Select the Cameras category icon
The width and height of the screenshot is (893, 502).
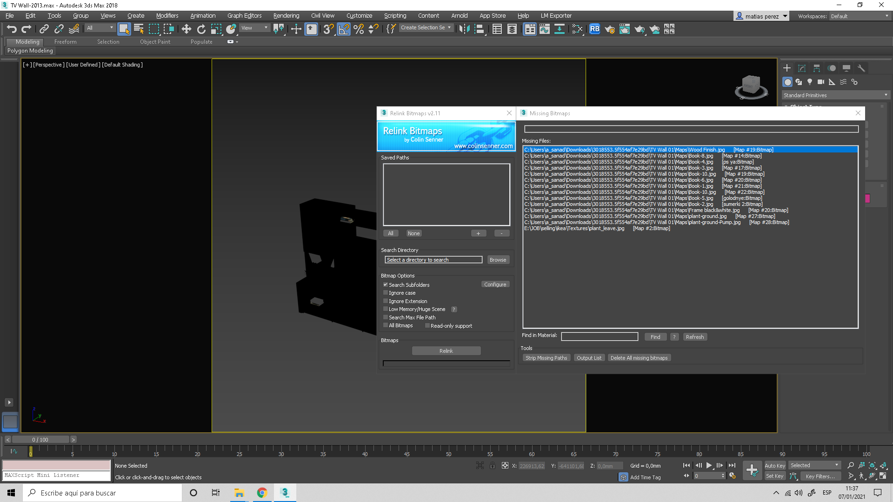pyautogui.click(x=821, y=82)
